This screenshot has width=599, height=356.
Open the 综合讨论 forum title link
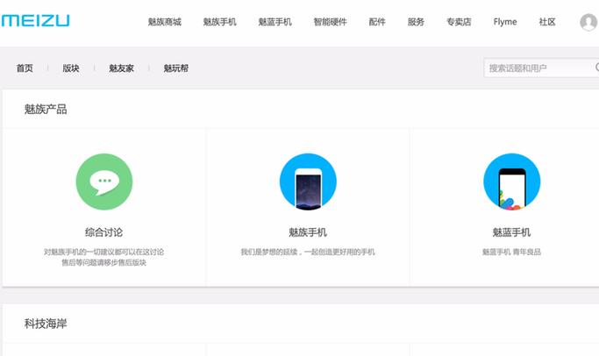tap(103, 232)
